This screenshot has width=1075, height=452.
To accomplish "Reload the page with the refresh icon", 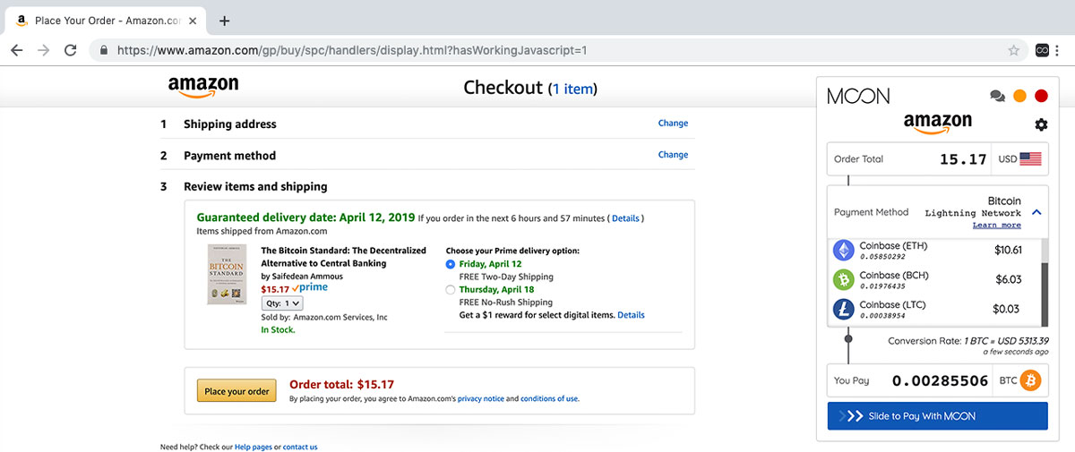I will coord(71,50).
